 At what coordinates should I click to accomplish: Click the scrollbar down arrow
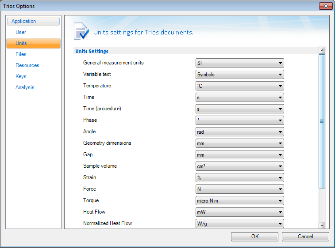(x=322, y=225)
